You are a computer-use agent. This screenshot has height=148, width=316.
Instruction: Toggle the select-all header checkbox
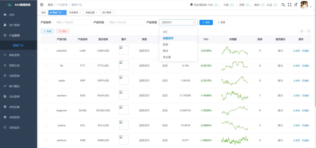[x=46, y=39]
